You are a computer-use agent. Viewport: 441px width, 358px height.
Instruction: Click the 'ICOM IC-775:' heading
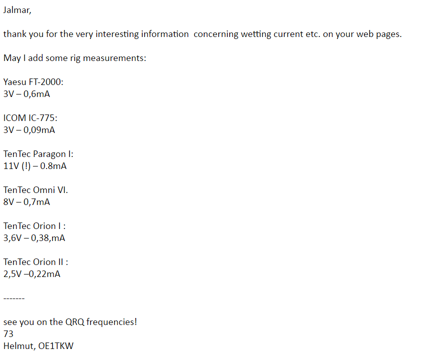click(x=31, y=118)
